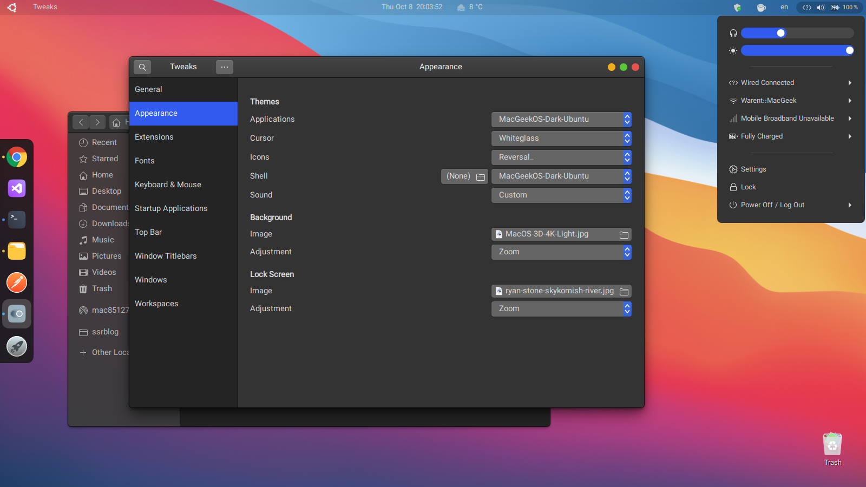
Task: Open the rocket launcher icon in dock
Action: 17,346
